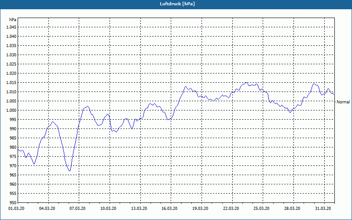352x220 pixels.
Task: Click the 19.03.20 date label
Action: click(201, 209)
